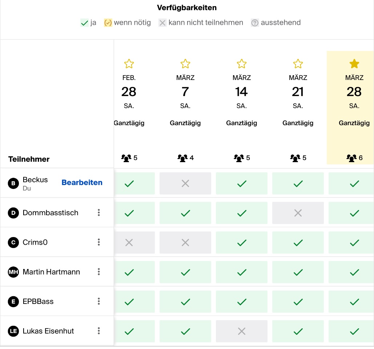Open the options menu for Dommbasstisch
The width and height of the screenshot is (374, 349).
point(99,213)
